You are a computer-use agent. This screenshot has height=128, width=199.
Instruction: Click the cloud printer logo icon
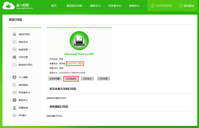pos(8,6)
